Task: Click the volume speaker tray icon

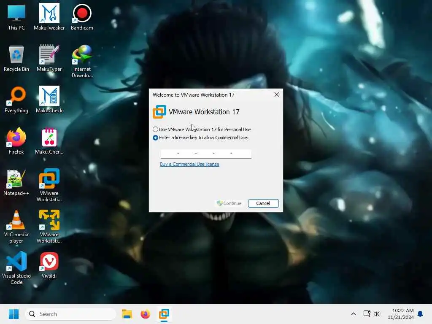Action: [377, 314]
